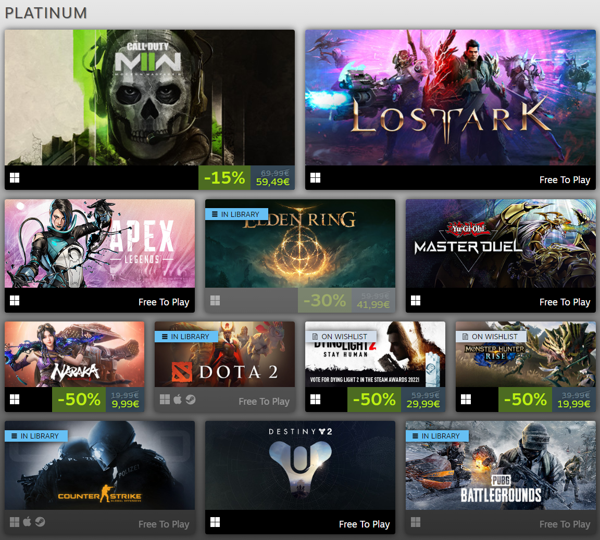Click the -15% discount on Call of Duty
This screenshot has width=600, height=540.
(x=224, y=178)
